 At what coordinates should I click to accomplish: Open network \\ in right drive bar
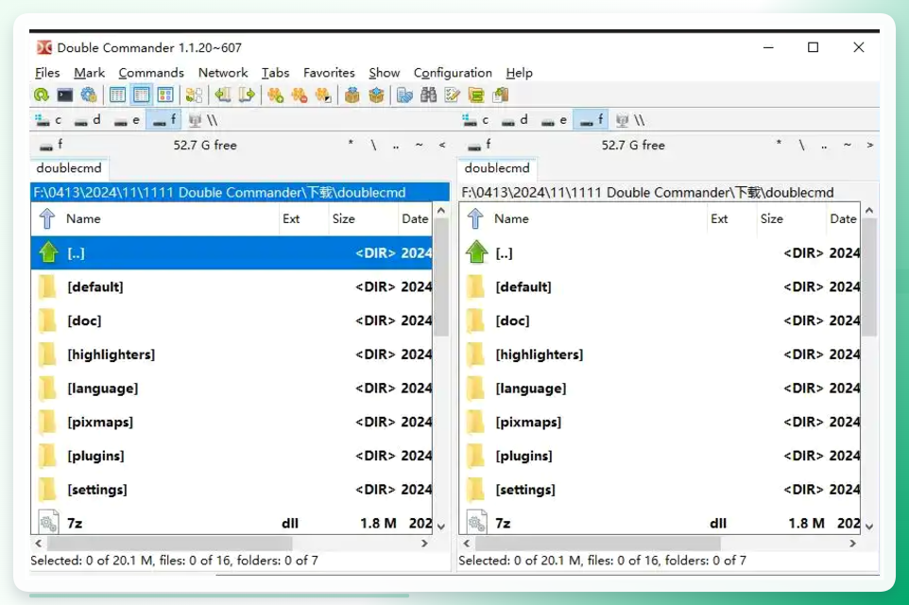(x=631, y=120)
